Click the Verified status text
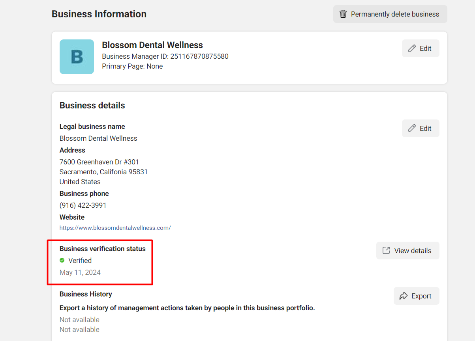Image resolution: width=475 pixels, height=341 pixels. tap(80, 261)
